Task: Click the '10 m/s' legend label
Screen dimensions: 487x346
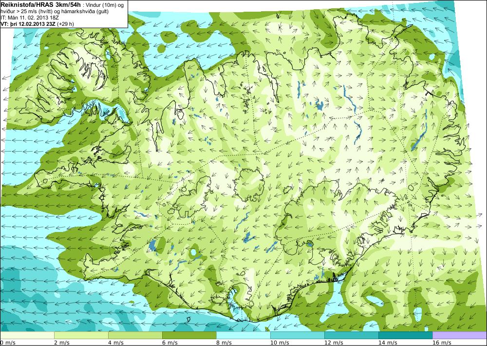Action: pos(280,343)
